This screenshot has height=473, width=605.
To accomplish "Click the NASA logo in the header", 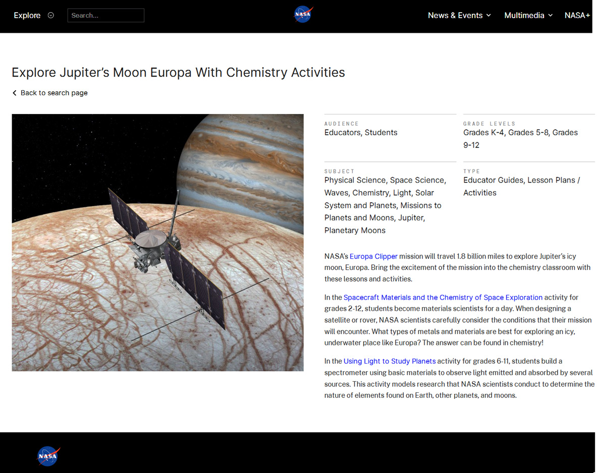I will pyautogui.click(x=303, y=15).
